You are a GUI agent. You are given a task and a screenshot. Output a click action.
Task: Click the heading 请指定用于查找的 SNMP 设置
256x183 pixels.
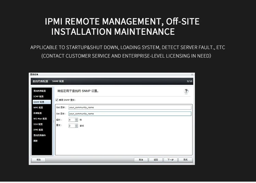[x=78, y=91]
